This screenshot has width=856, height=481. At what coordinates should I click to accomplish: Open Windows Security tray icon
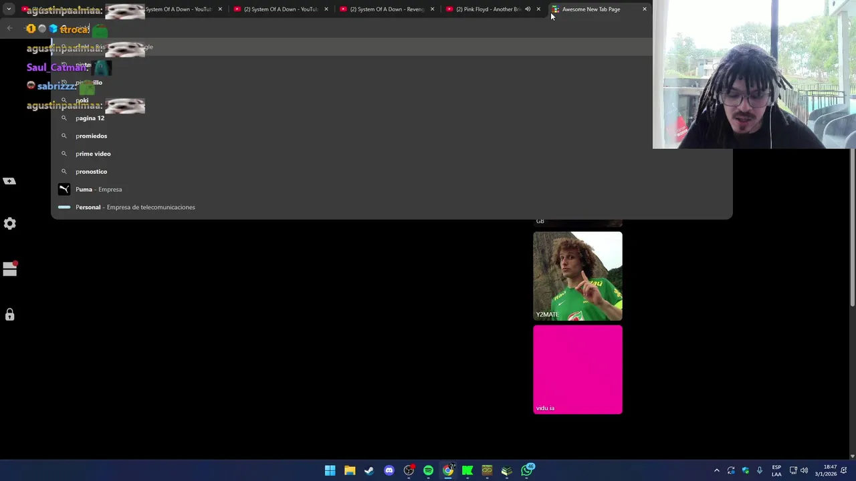click(746, 470)
